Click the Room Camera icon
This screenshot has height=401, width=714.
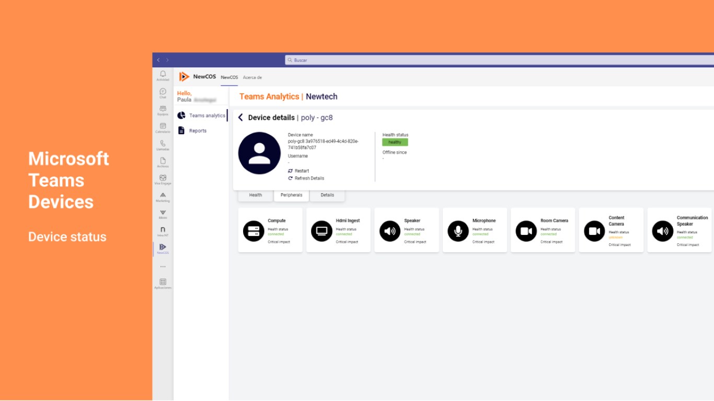526,231
